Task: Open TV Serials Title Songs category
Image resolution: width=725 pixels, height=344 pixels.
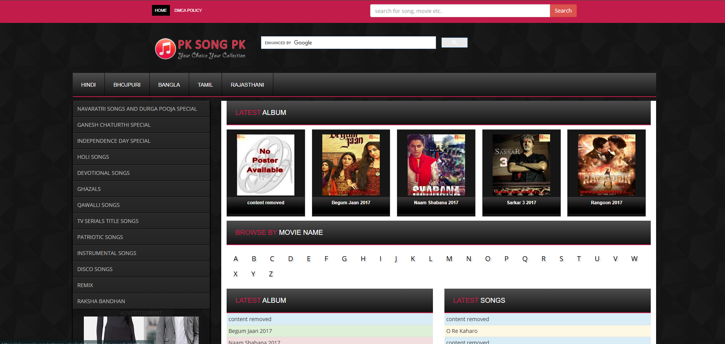Action: (141, 221)
